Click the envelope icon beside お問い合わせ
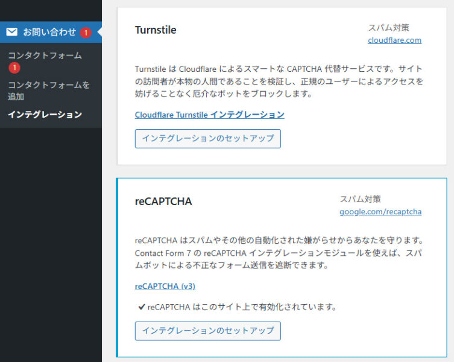The width and height of the screenshot is (454, 362). [12, 32]
